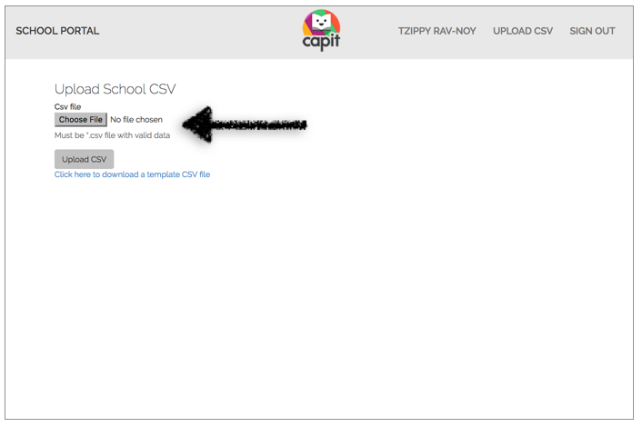642x427 pixels.
Task: Go to Upload CSV in navigation bar
Action: click(x=523, y=31)
